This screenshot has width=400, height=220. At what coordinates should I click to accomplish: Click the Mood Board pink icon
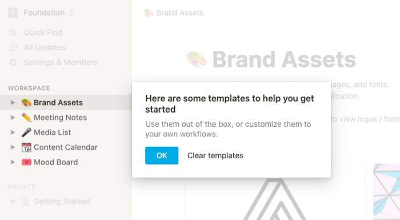(x=26, y=162)
